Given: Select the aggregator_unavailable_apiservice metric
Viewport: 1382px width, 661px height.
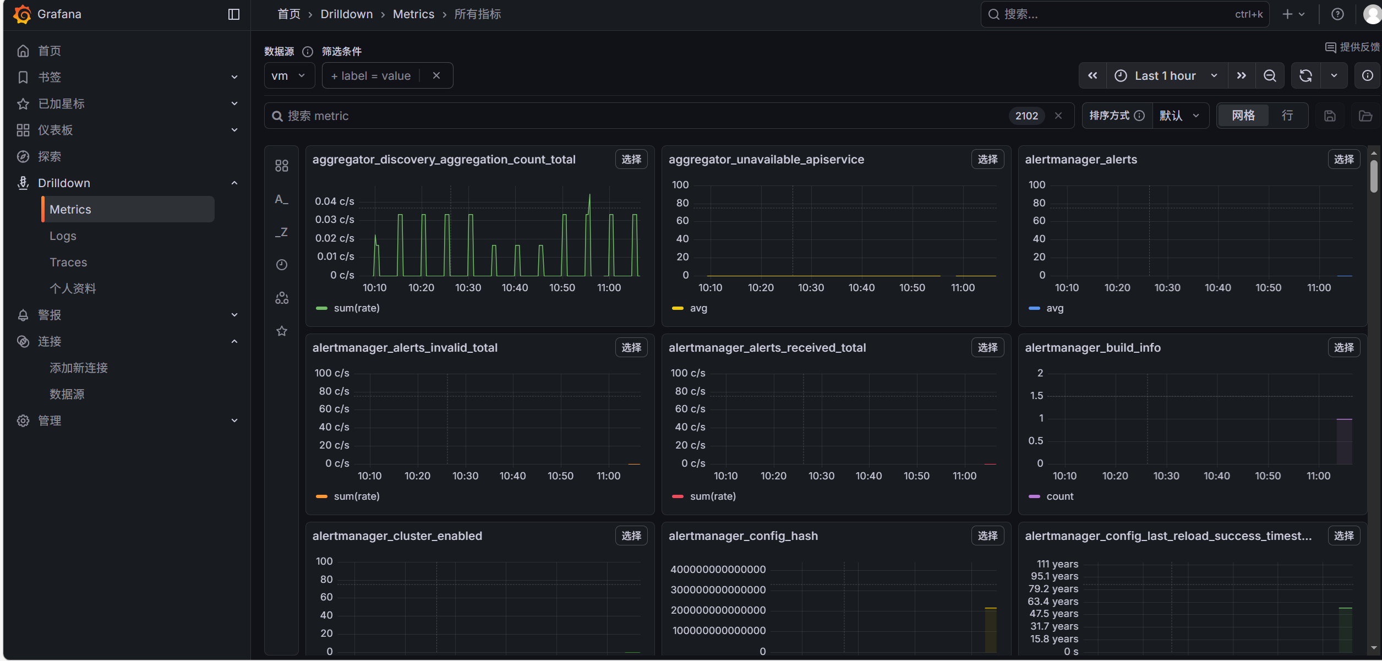Looking at the screenshot, I should [x=987, y=160].
